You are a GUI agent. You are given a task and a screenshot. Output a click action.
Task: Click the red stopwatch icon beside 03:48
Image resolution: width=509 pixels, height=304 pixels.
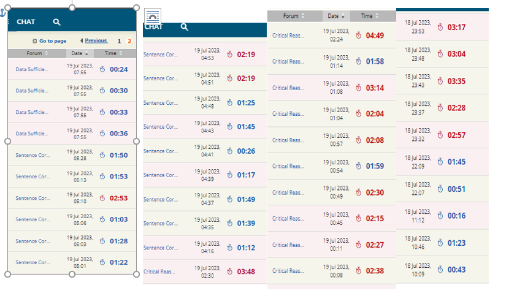click(x=229, y=272)
